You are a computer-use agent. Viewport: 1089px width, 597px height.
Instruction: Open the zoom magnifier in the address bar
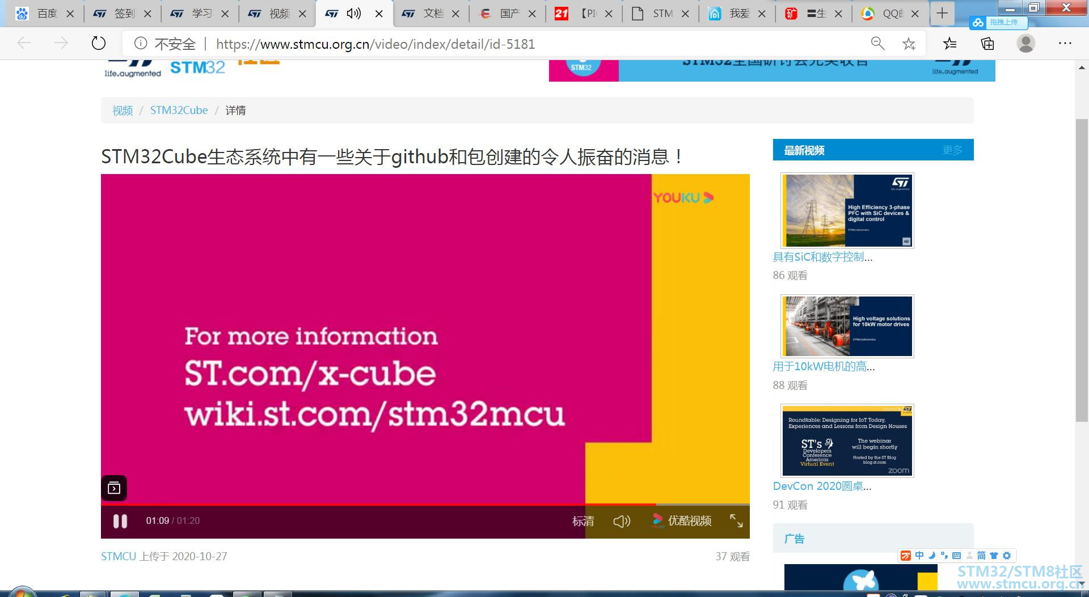pos(877,44)
